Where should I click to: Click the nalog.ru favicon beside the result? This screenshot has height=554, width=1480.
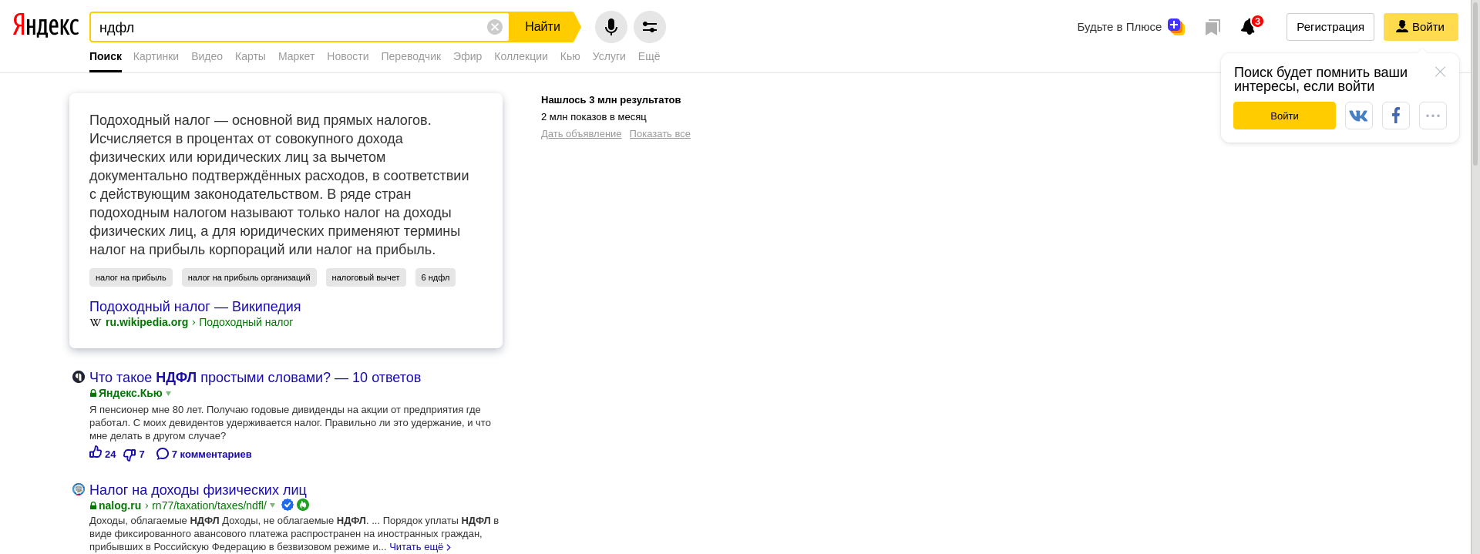point(79,489)
